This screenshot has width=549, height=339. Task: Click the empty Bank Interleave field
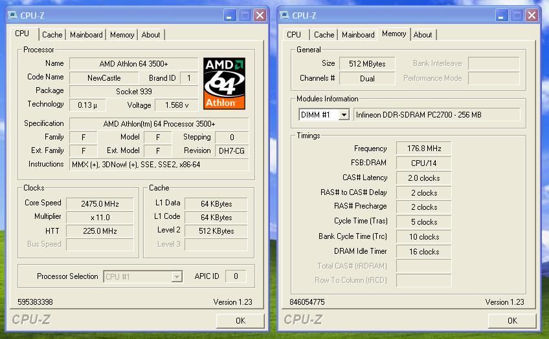[494, 63]
